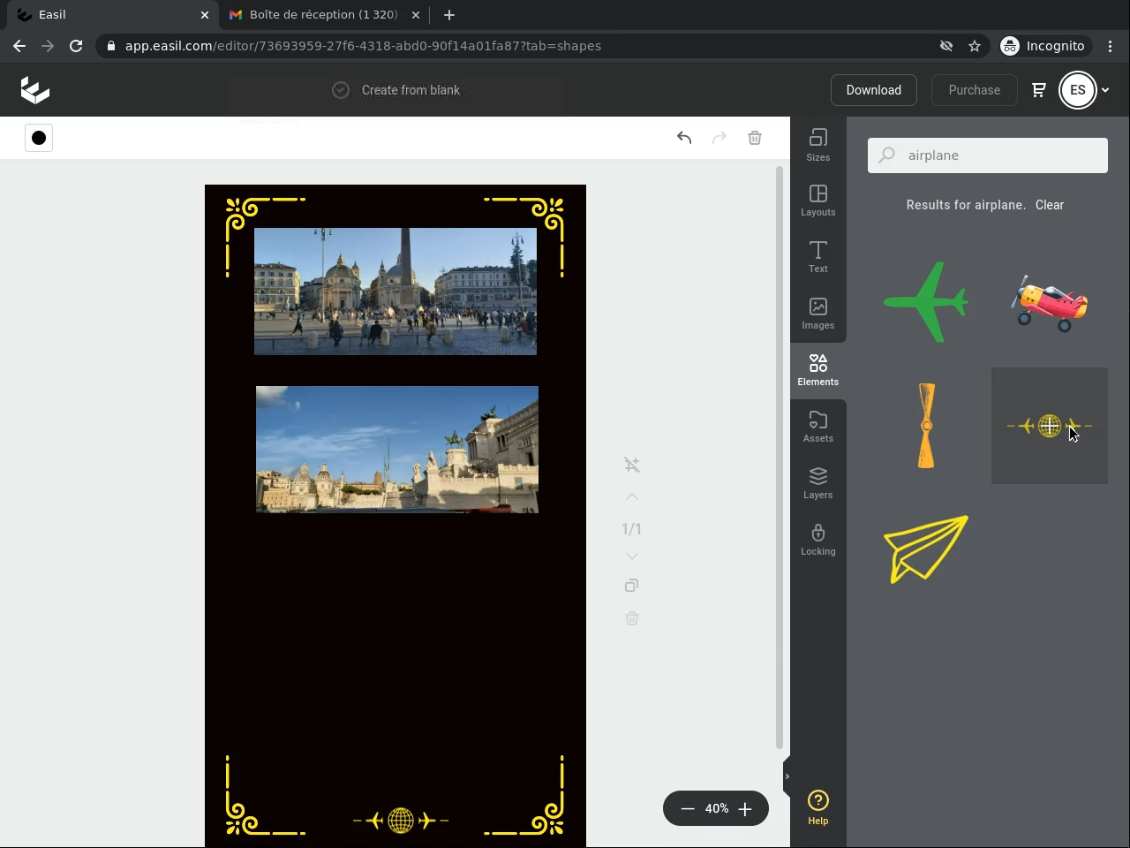1130x848 pixels.
Task: Click the Incognito profile indicator
Action: click(1043, 46)
